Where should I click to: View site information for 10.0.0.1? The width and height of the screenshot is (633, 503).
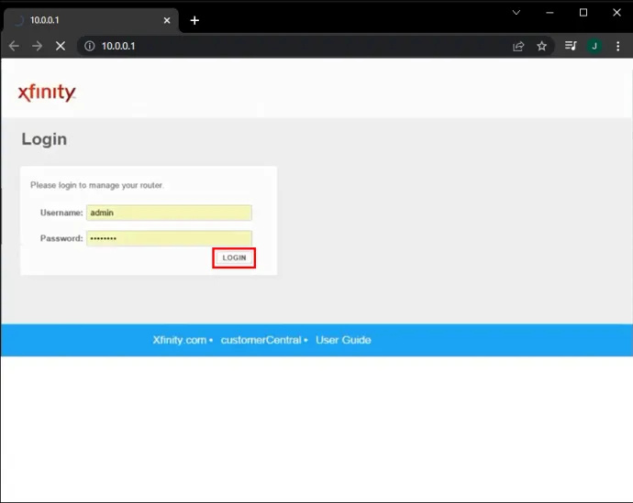coord(90,46)
